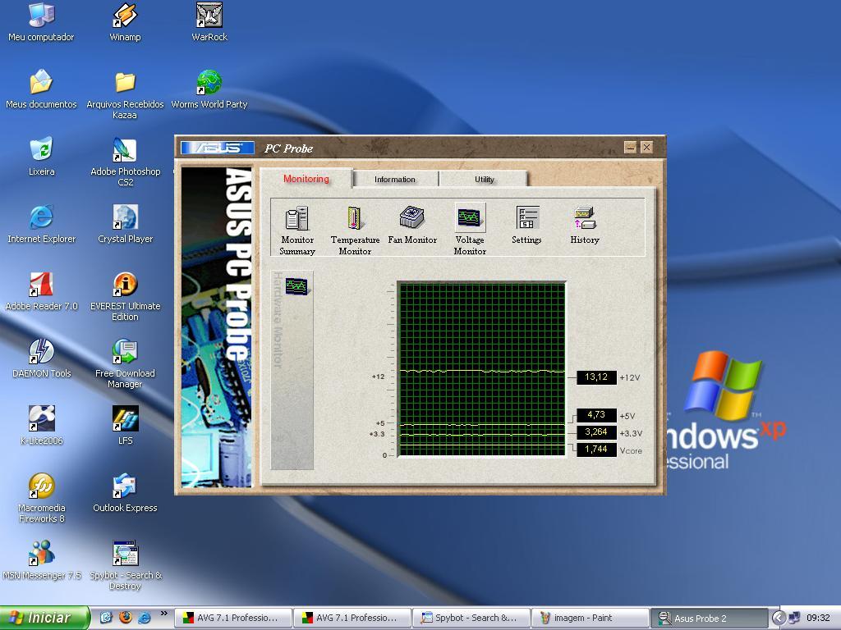Switch to second AVG 7.1 Professional taskbar button
Screen dimensions: 841x630
point(352,618)
